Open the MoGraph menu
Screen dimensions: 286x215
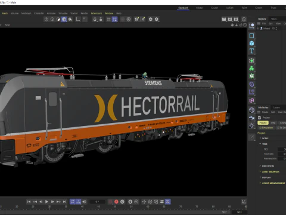(x=26, y=13)
